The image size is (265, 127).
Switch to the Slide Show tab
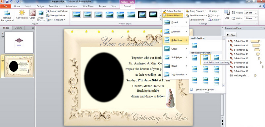[x=88, y=6]
